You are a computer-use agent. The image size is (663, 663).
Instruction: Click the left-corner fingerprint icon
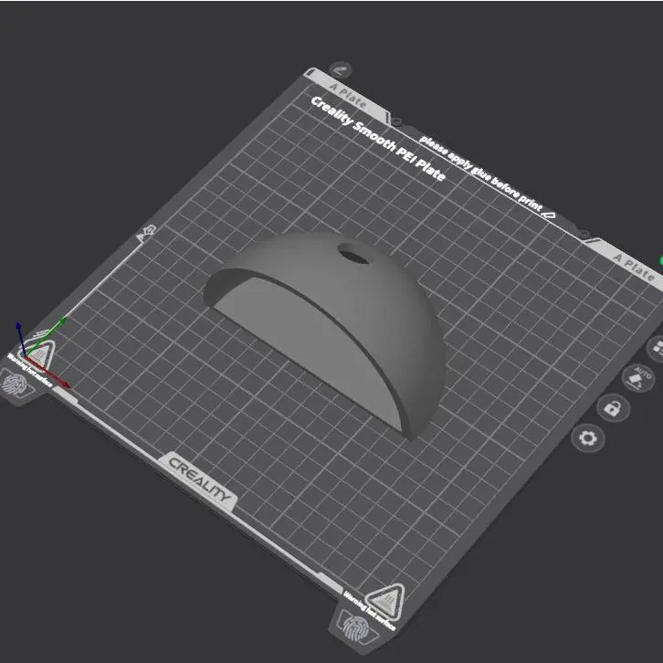pos(15,384)
